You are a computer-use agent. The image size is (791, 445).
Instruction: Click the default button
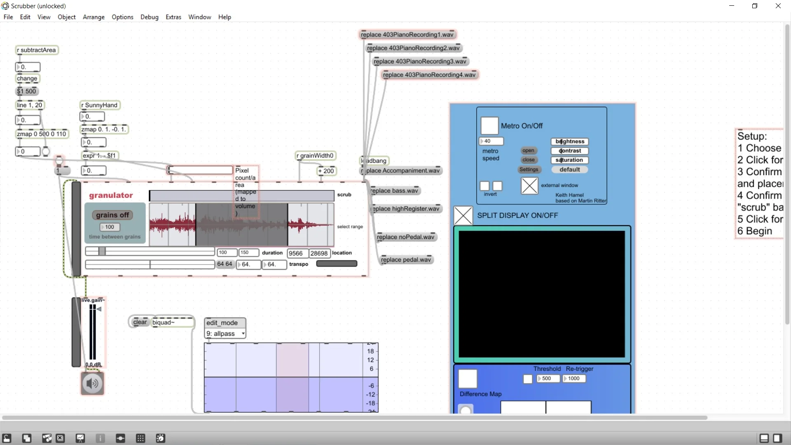[x=570, y=169]
